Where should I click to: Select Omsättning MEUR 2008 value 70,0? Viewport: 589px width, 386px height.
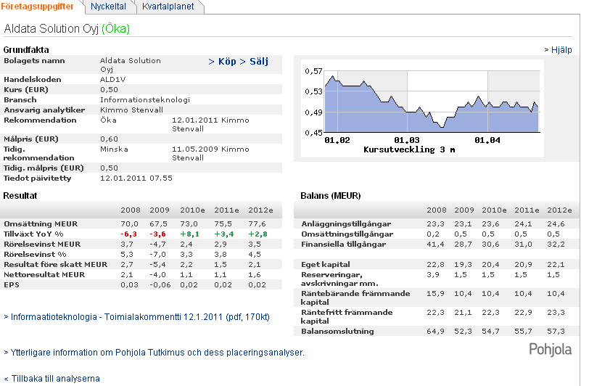pos(130,223)
